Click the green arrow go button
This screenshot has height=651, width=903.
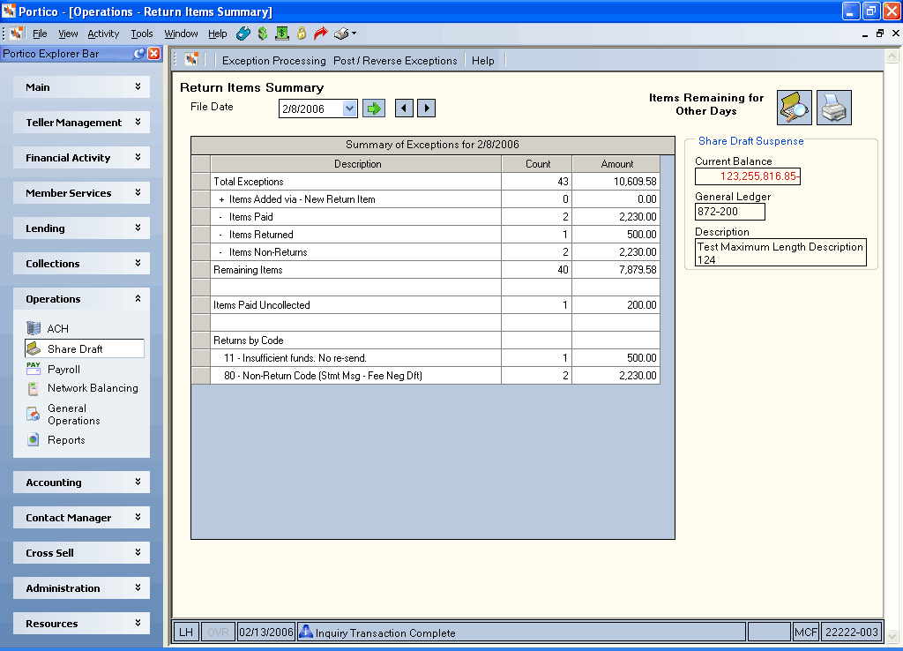374,108
